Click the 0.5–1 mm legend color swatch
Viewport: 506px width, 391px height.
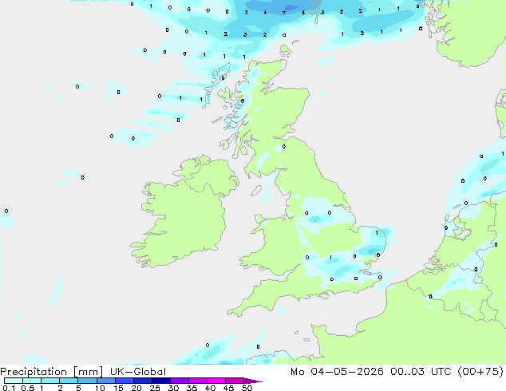click(32, 381)
